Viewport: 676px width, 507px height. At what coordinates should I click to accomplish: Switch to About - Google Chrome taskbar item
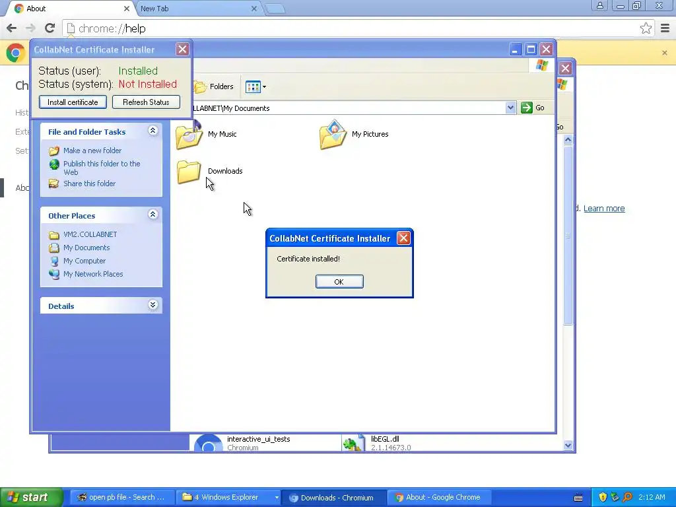(x=439, y=498)
